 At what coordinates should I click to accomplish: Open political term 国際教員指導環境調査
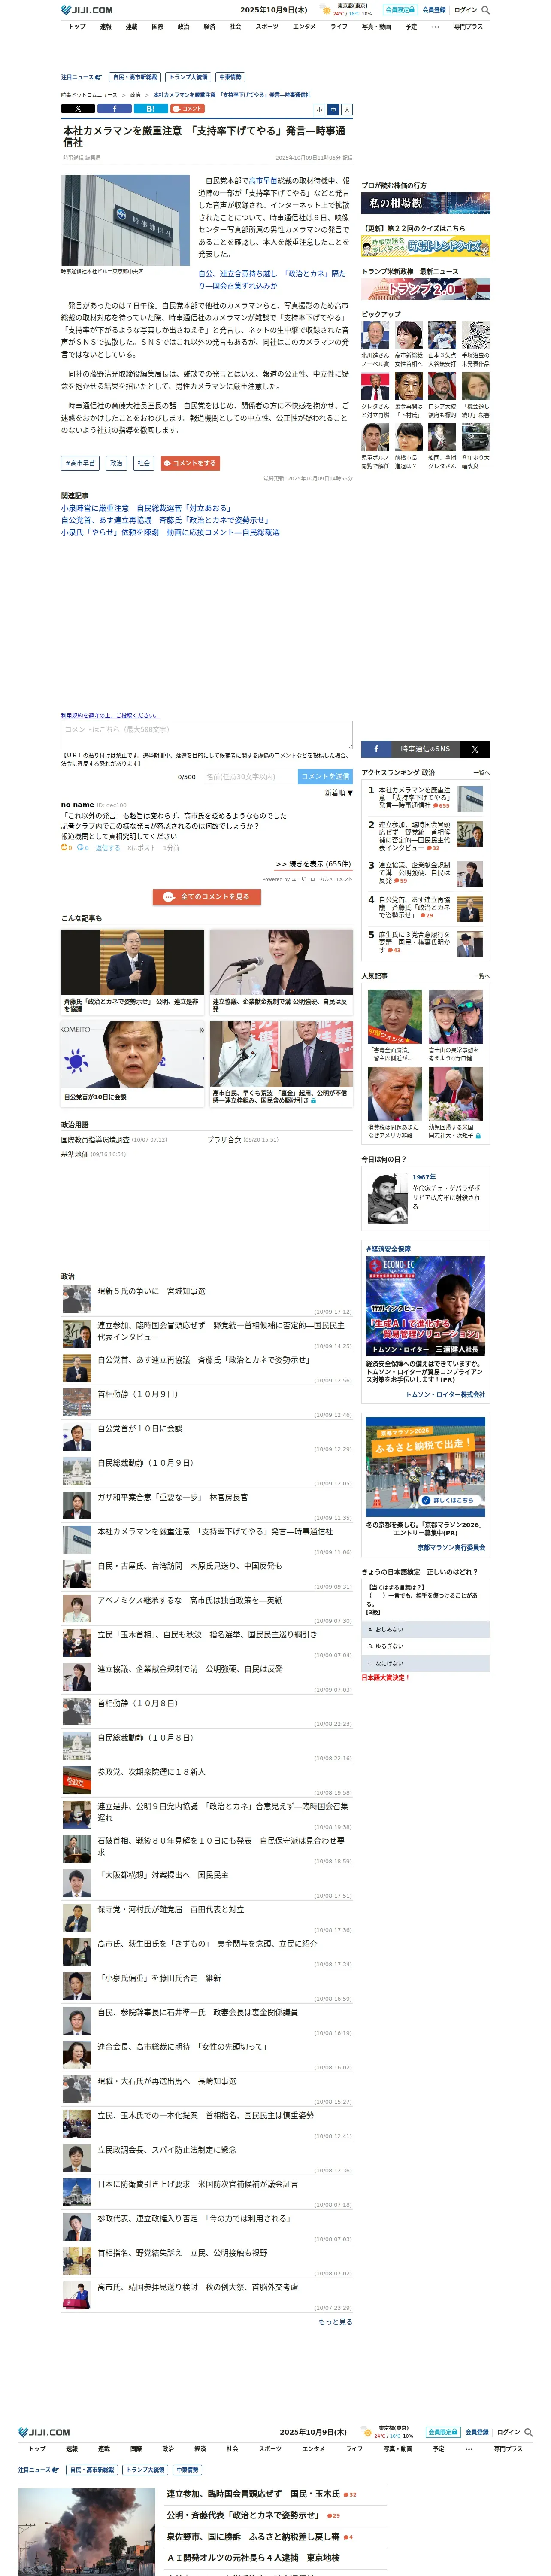95,1139
